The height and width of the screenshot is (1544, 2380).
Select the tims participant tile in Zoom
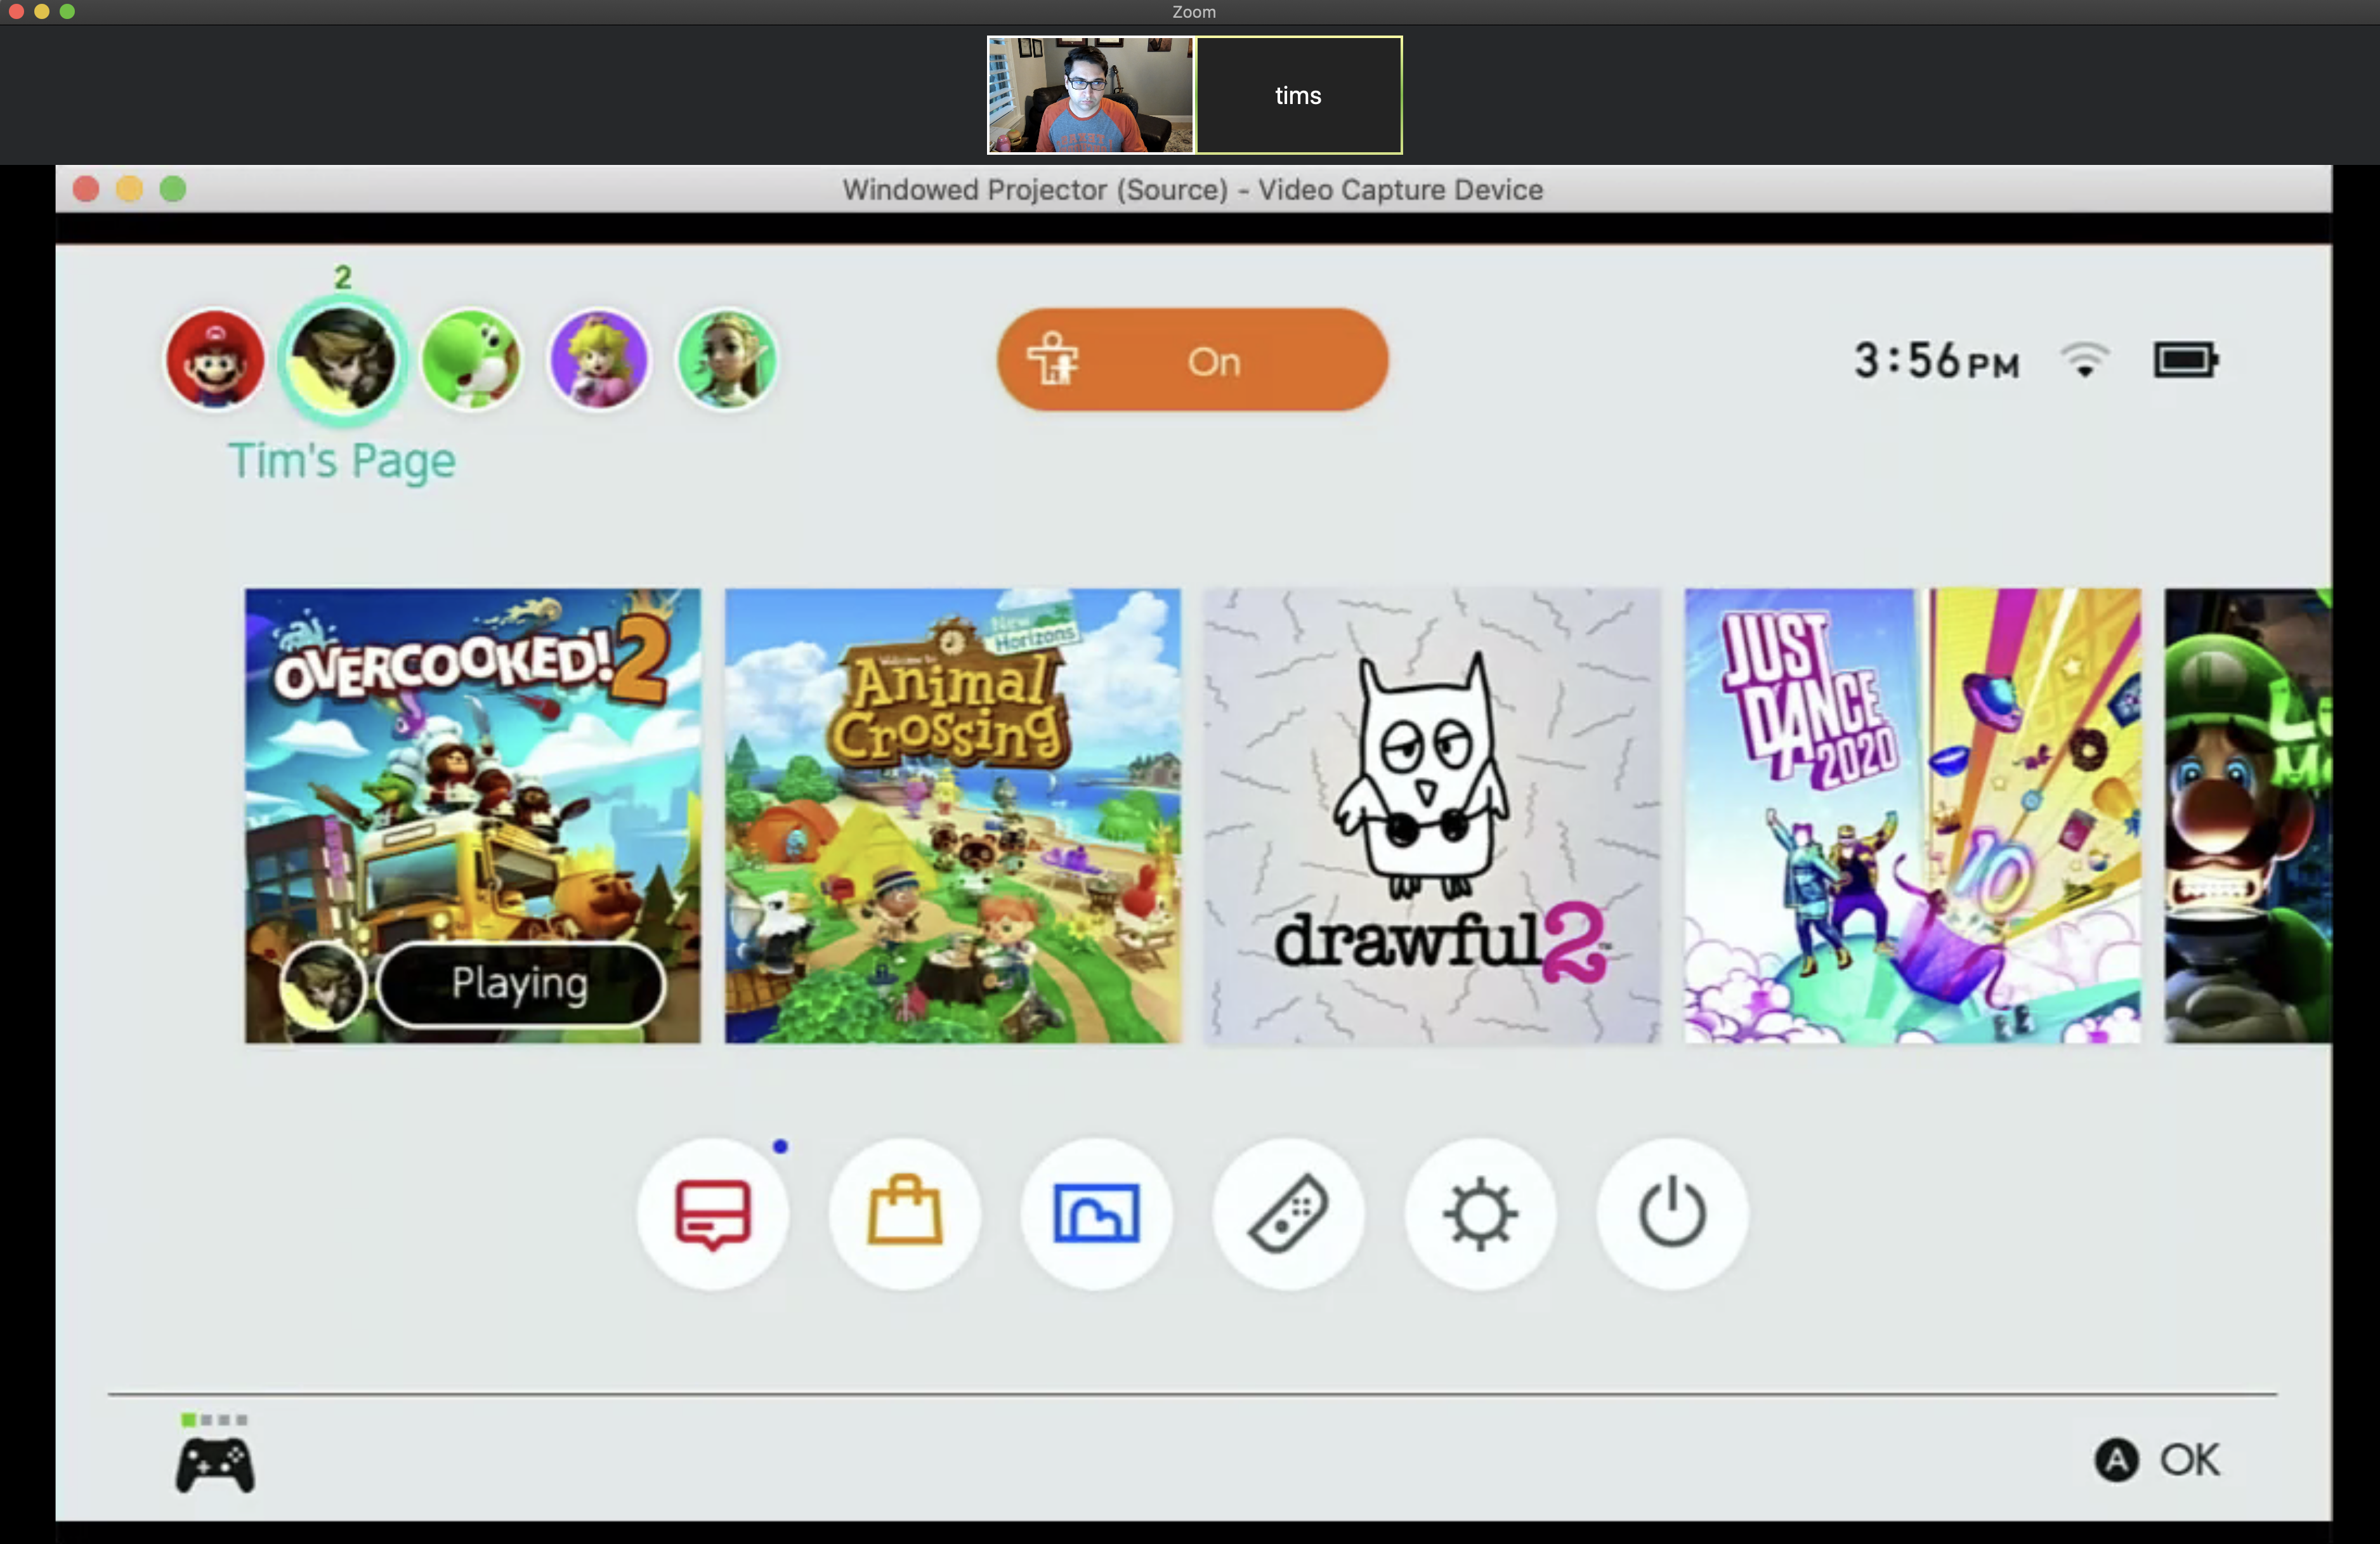[1299, 95]
